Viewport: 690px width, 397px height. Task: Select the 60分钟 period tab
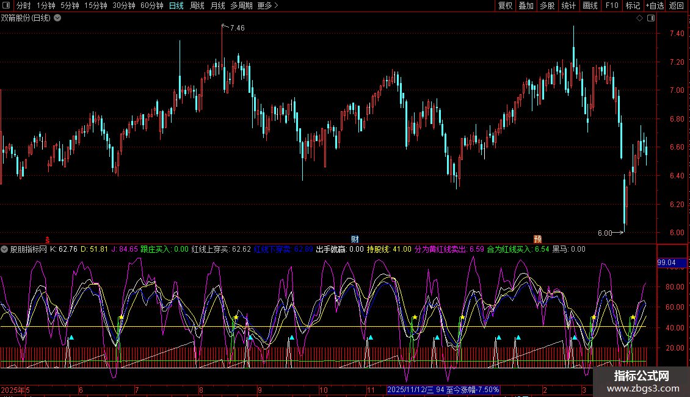point(152,5)
